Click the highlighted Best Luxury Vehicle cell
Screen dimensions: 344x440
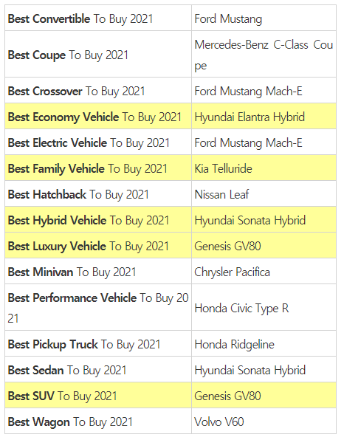pyautogui.click(x=98, y=245)
